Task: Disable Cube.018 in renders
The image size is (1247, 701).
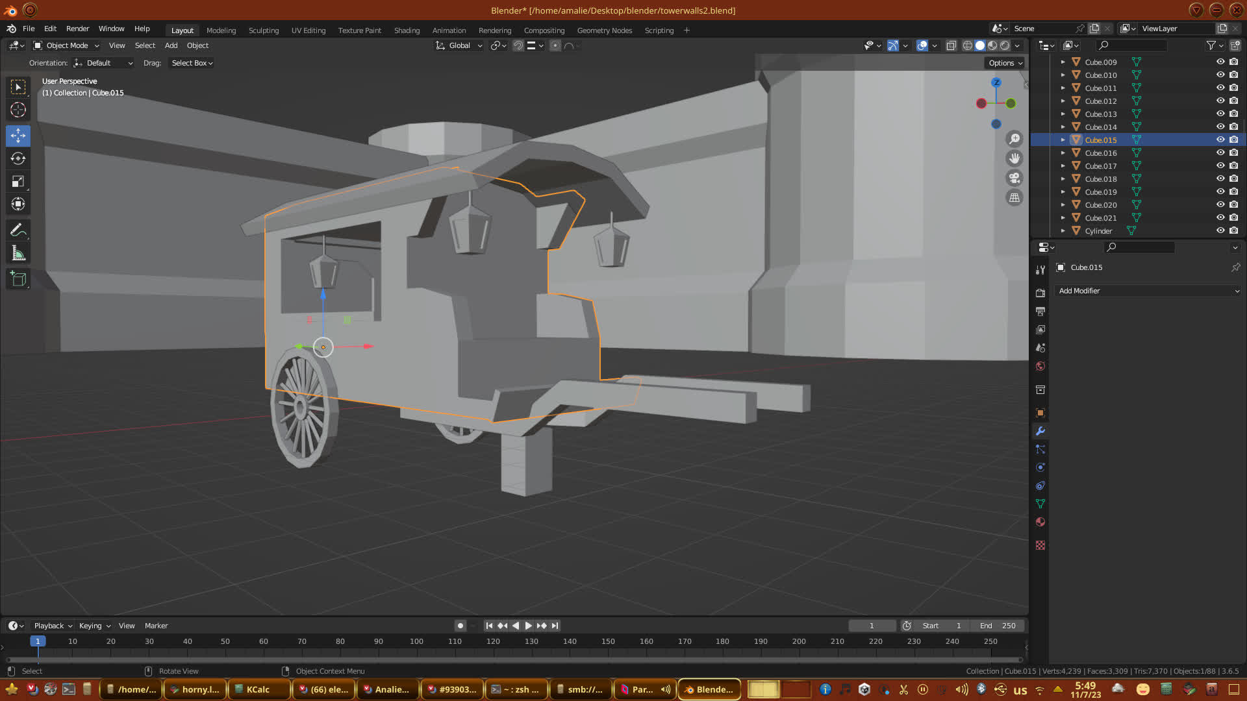Action: [x=1233, y=178]
